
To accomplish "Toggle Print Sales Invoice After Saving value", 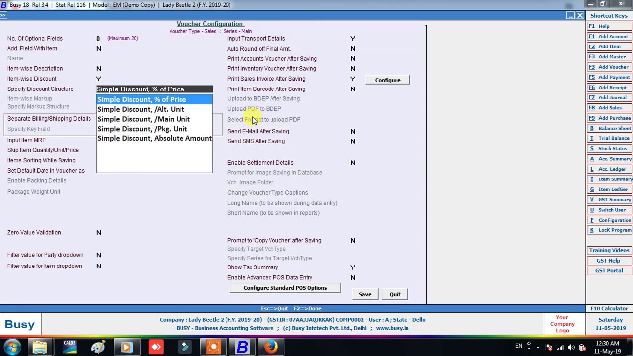I will pos(353,79).
